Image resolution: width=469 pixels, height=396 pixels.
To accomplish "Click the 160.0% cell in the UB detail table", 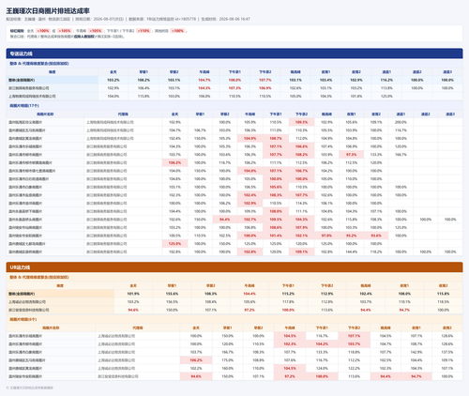I will click(x=228, y=369).
